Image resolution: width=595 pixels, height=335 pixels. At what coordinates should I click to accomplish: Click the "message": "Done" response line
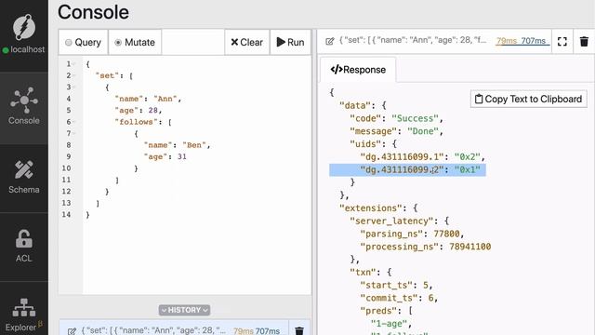coord(396,131)
